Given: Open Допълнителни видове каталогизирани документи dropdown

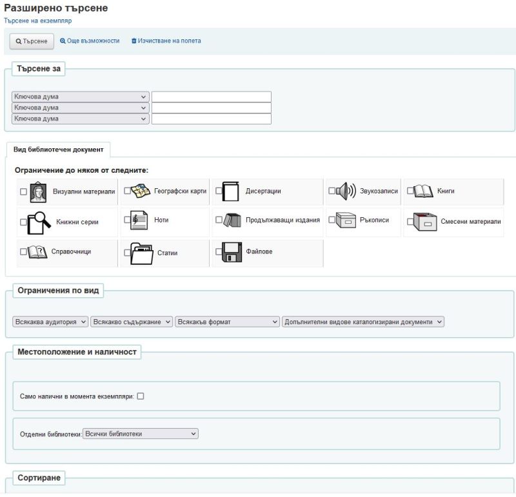Looking at the screenshot, I should click(x=362, y=322).
